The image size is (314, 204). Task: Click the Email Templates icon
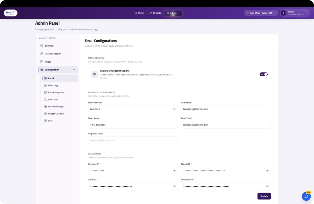point(46,92)
